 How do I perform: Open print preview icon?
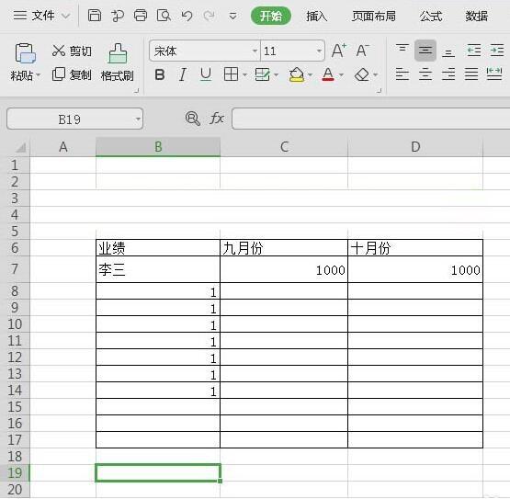[x=164, y=16]
